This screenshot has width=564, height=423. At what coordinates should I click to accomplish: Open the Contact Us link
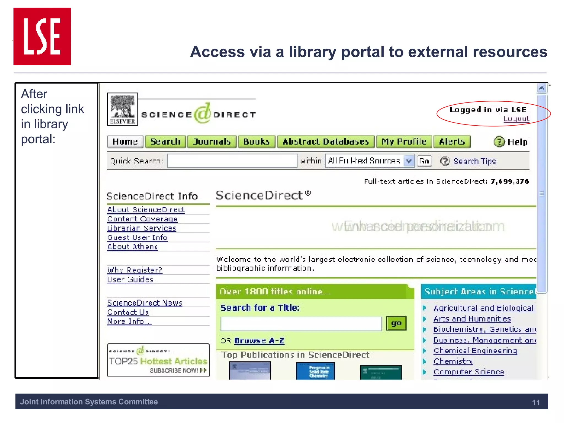[x=128, y=312]
